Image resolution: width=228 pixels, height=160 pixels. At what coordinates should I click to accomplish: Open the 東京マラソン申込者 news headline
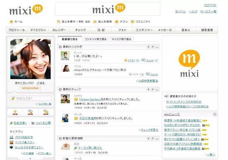[182, 130]
